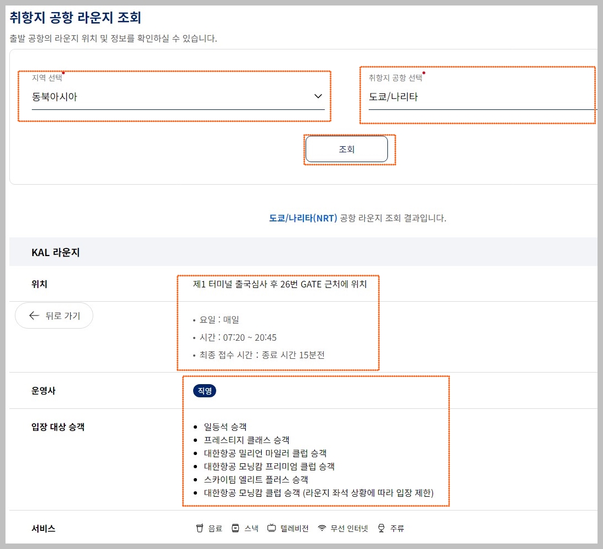603x549 pixels.
Task: Click the 텔레비전 service label
Action: point(295,528)
